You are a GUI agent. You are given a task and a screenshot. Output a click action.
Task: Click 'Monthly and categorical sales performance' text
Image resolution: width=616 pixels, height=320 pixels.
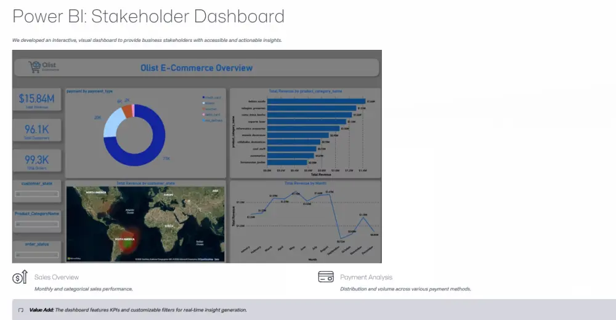(84, 289)
